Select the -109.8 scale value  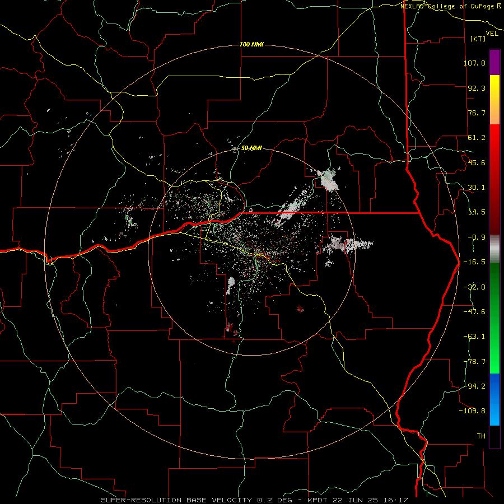pyautogui.click(x=473, y=411)
